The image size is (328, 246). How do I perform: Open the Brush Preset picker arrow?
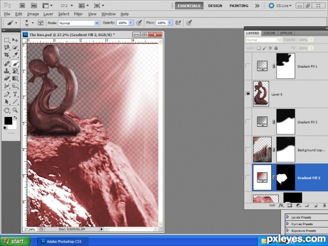[33, 22]
